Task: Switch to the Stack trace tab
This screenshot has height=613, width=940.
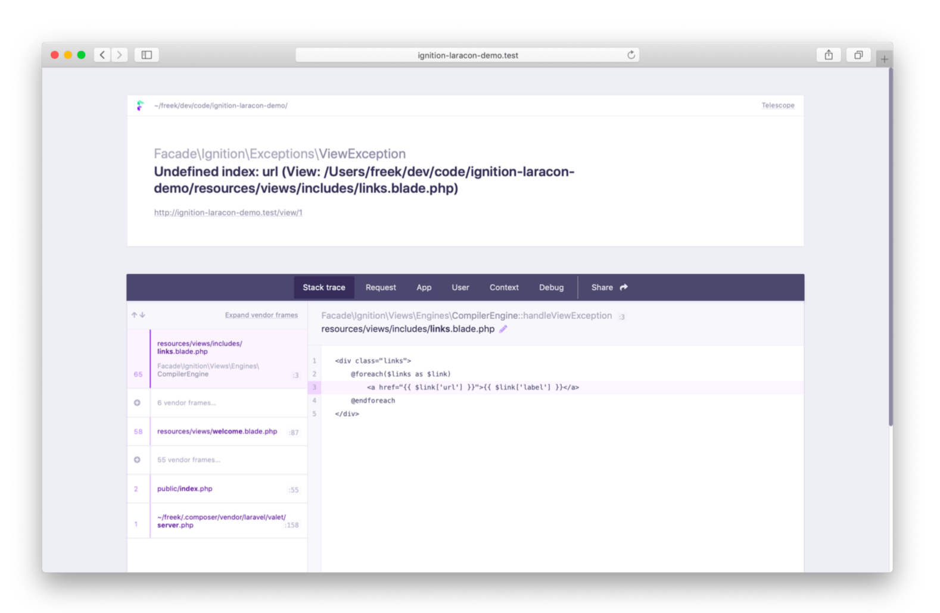Action: click(x=324, y=287)
